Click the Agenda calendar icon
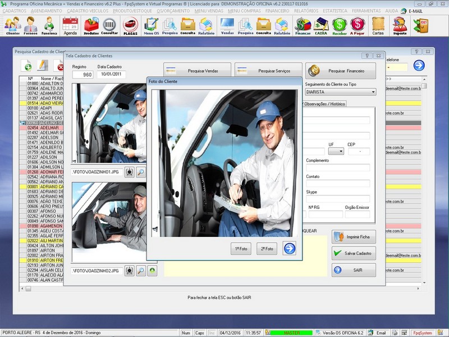The image size is (449, 337). 70,25
